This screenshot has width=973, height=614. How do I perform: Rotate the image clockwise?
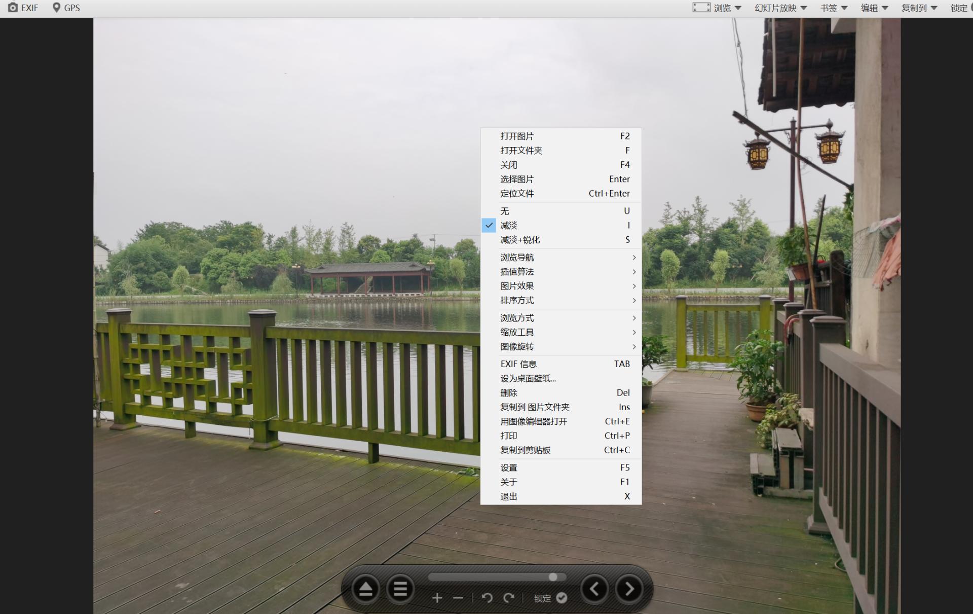[x=509, y=598]
